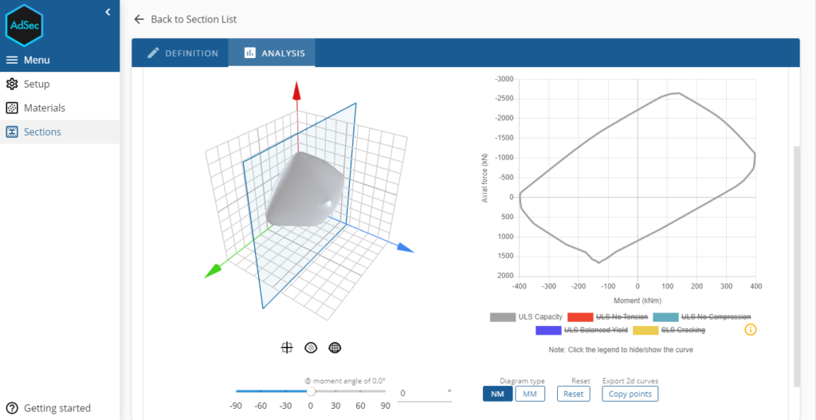Select the Analysis tab
816x420 pixels.
(273, 53)
